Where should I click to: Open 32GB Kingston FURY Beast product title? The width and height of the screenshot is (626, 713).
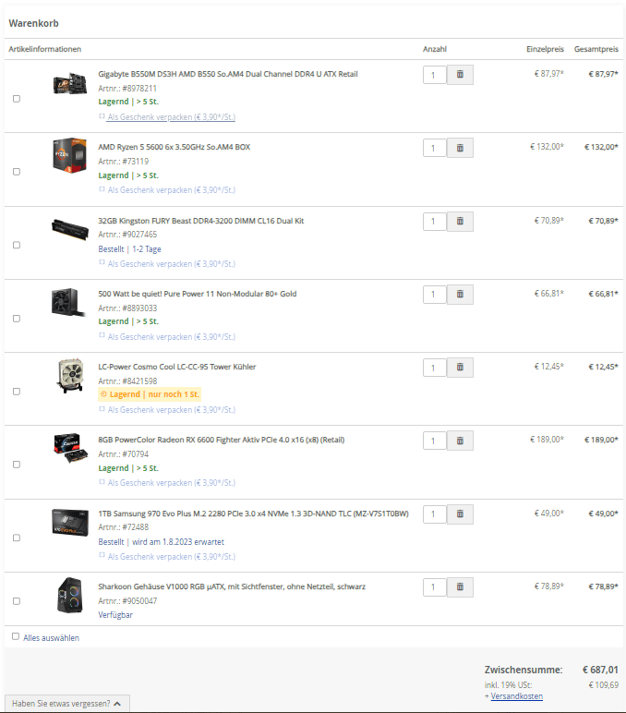[201, 221]
